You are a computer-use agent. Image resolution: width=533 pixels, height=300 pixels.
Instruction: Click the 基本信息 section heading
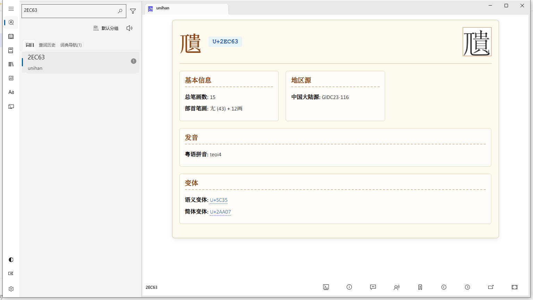point(198,80)
